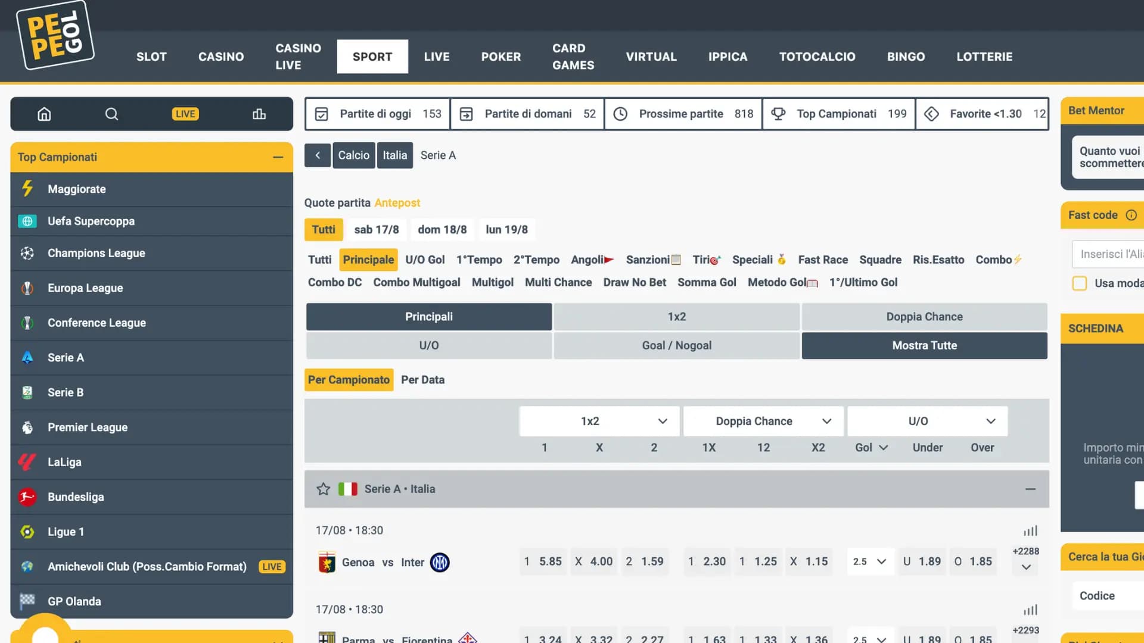Open statistics via the bar chart icon
1144x643 pixels.
[x=259, y=114]
